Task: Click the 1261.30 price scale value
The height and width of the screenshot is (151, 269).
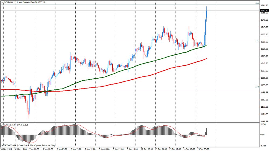Action: point(264,5)
